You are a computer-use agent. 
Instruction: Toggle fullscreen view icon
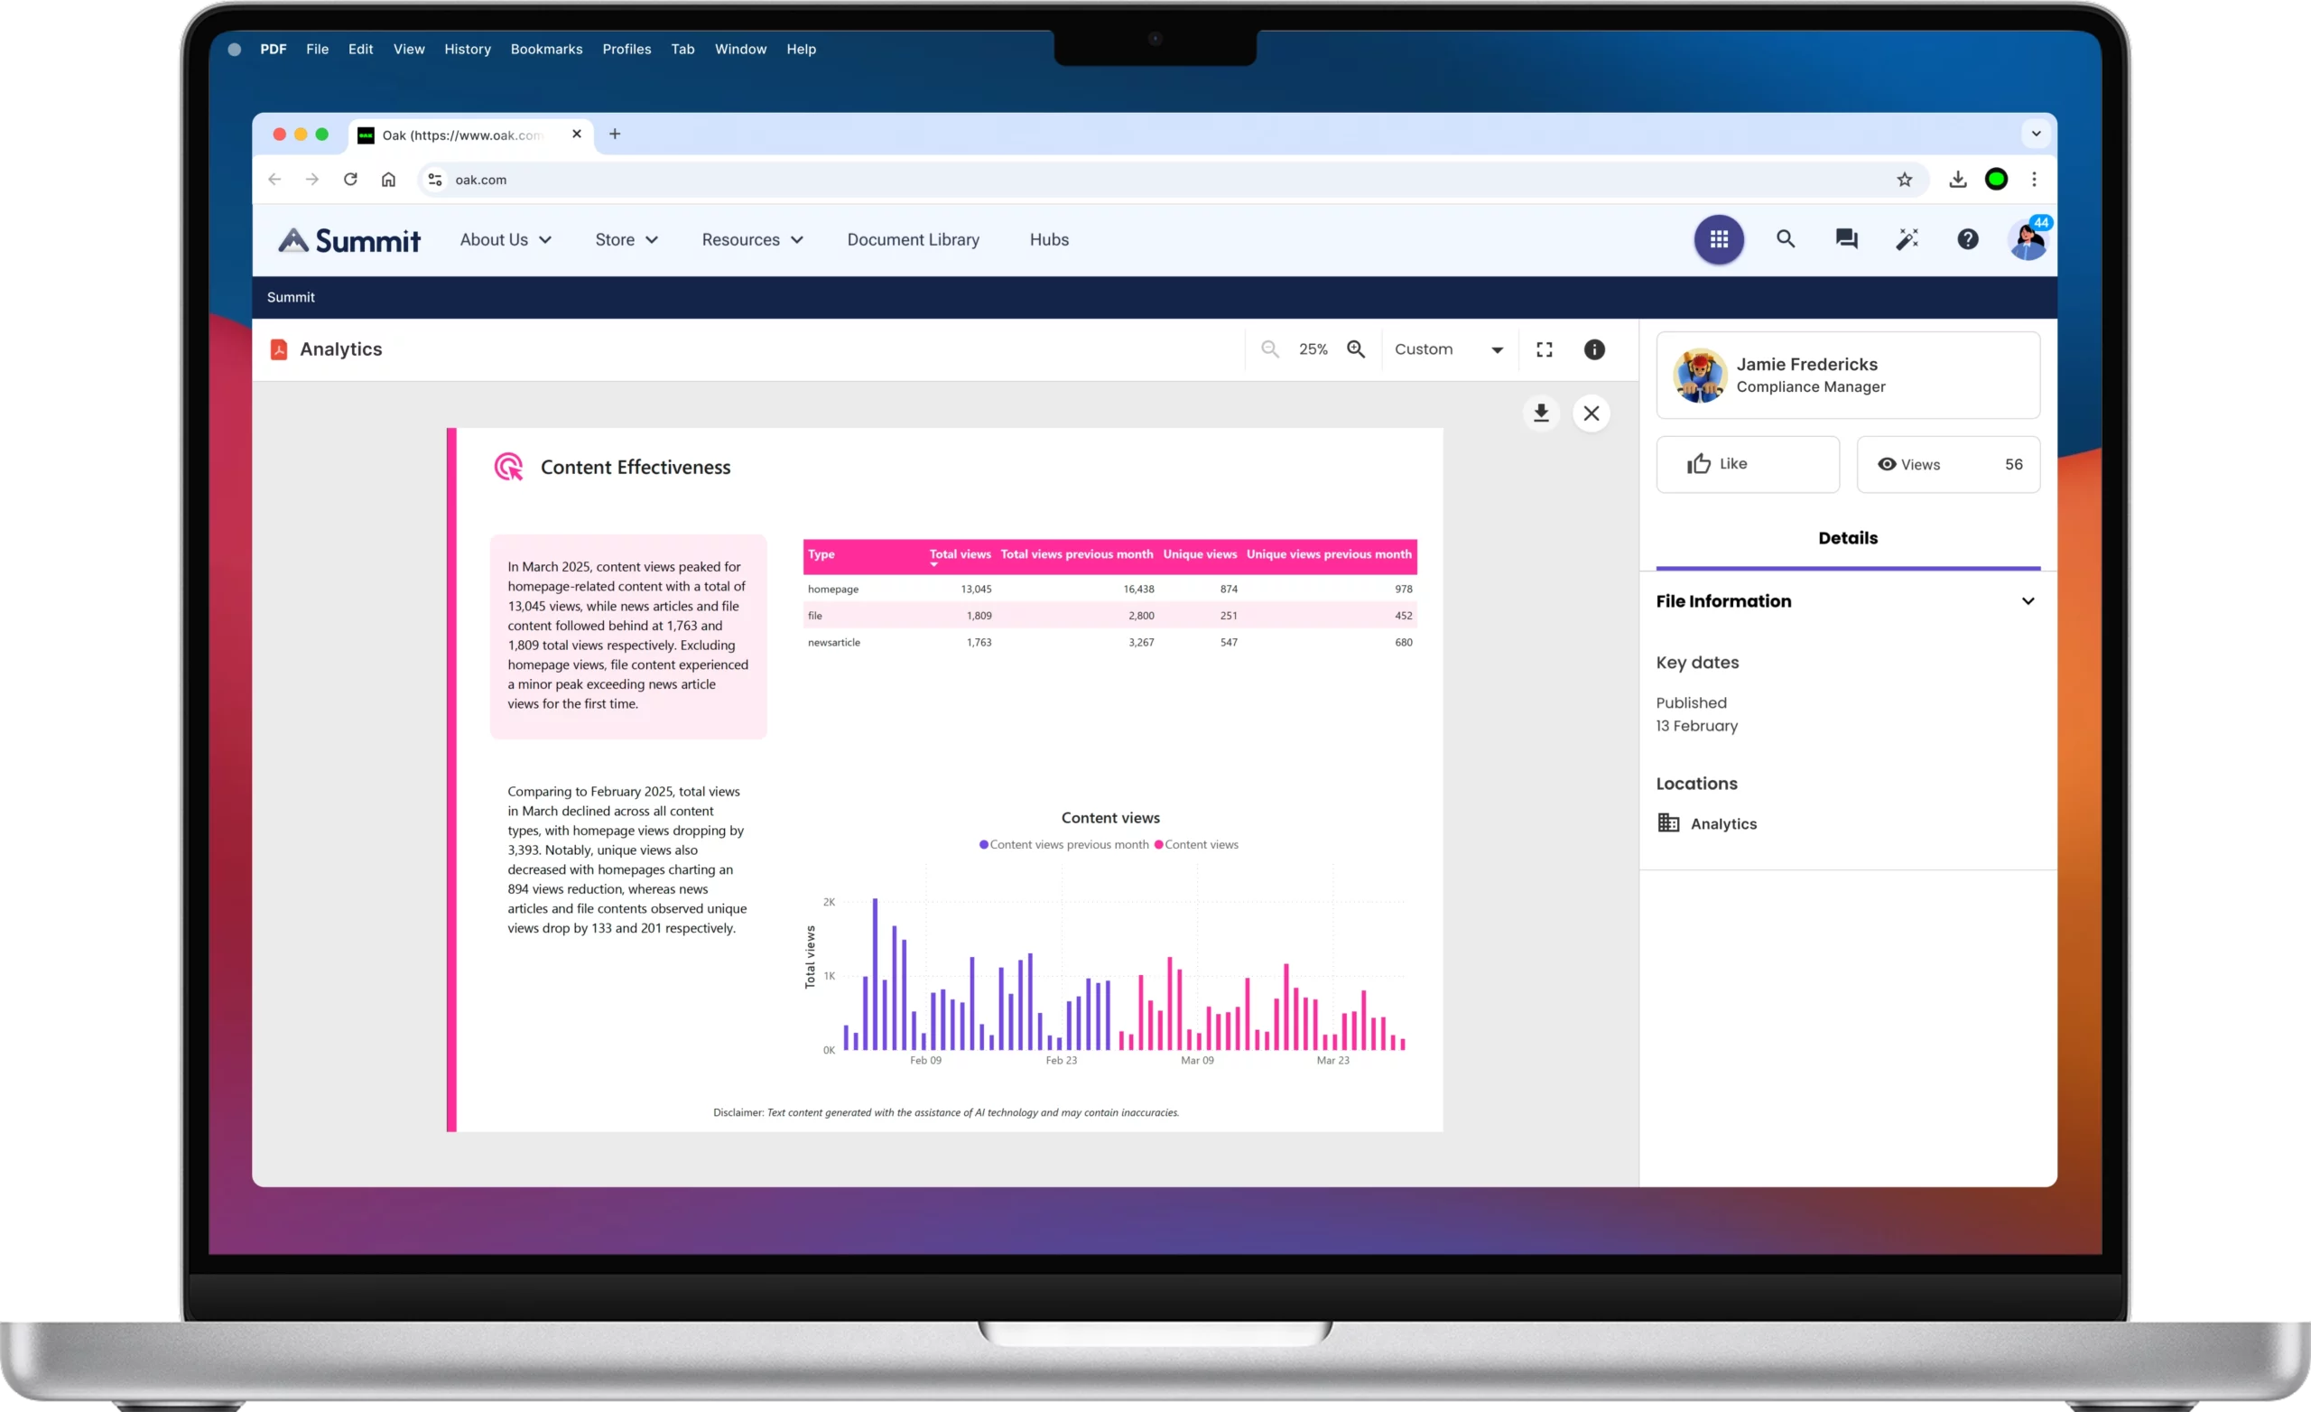1544,349
